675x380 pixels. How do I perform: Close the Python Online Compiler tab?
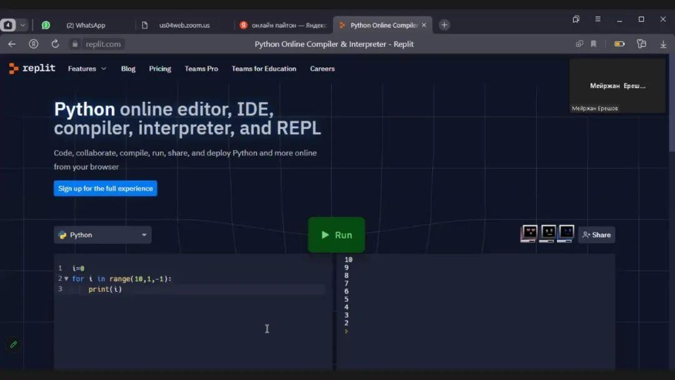point(424,26)
